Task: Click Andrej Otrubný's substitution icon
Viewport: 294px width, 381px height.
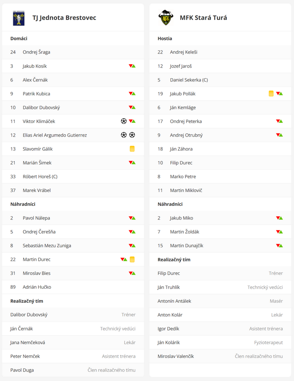Action: 279,135
